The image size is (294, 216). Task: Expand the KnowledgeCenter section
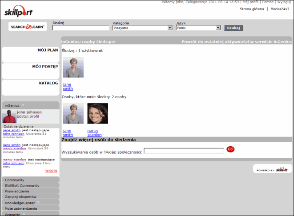click(38, 202)
